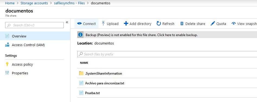Screen dimensions: 257x102
Task: Click the Delete share trash icon
Action: pos(182,24)
